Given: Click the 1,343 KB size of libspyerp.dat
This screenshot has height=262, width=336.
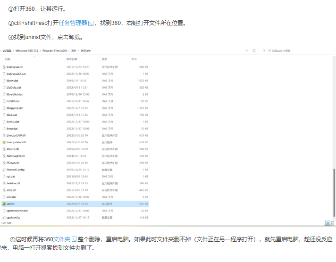Looking at the screenshot, I should pyautogui.click(x=143, y=108).
